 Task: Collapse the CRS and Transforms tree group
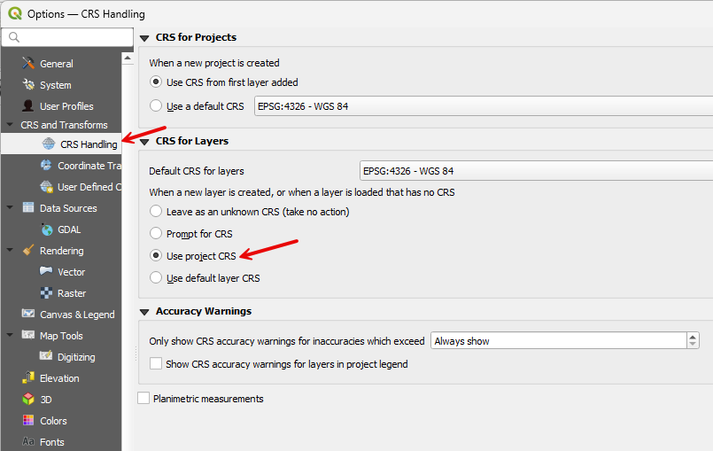pyautogui.click(x=11, y=126)
